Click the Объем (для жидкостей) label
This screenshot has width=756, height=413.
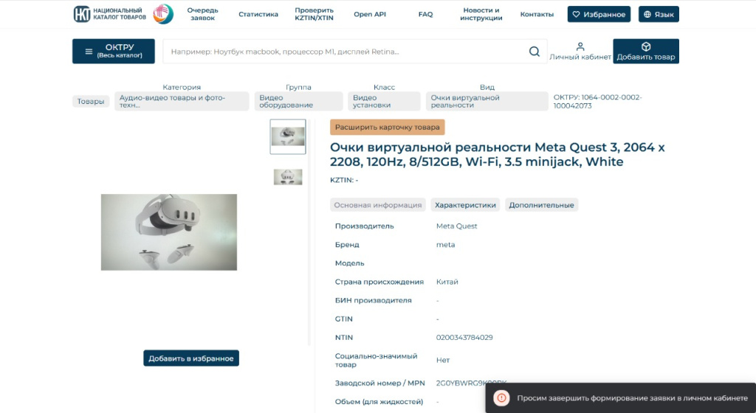(379, 401)
